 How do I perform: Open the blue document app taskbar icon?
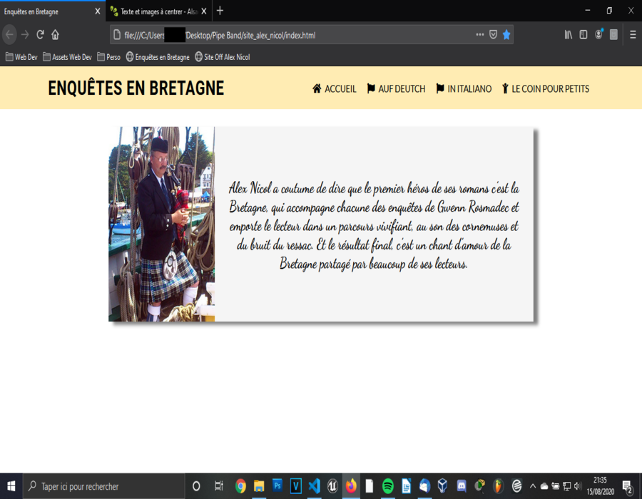tap(406, 486)
